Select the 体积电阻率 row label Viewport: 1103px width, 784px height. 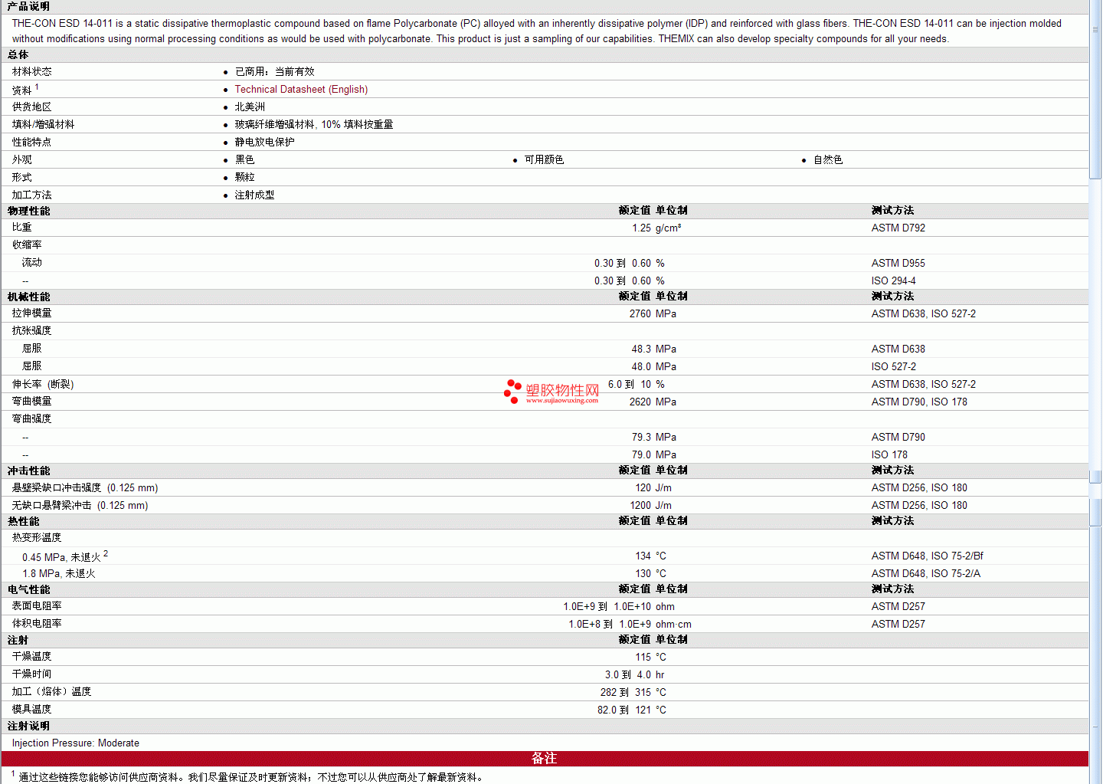click(37, 624)
